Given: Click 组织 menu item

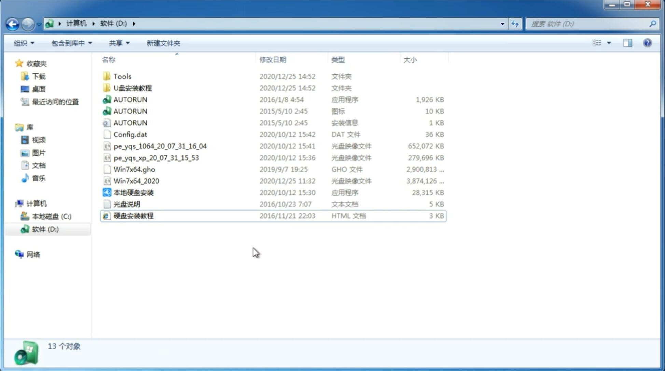Looking at the screenshot, I should 24,43.
